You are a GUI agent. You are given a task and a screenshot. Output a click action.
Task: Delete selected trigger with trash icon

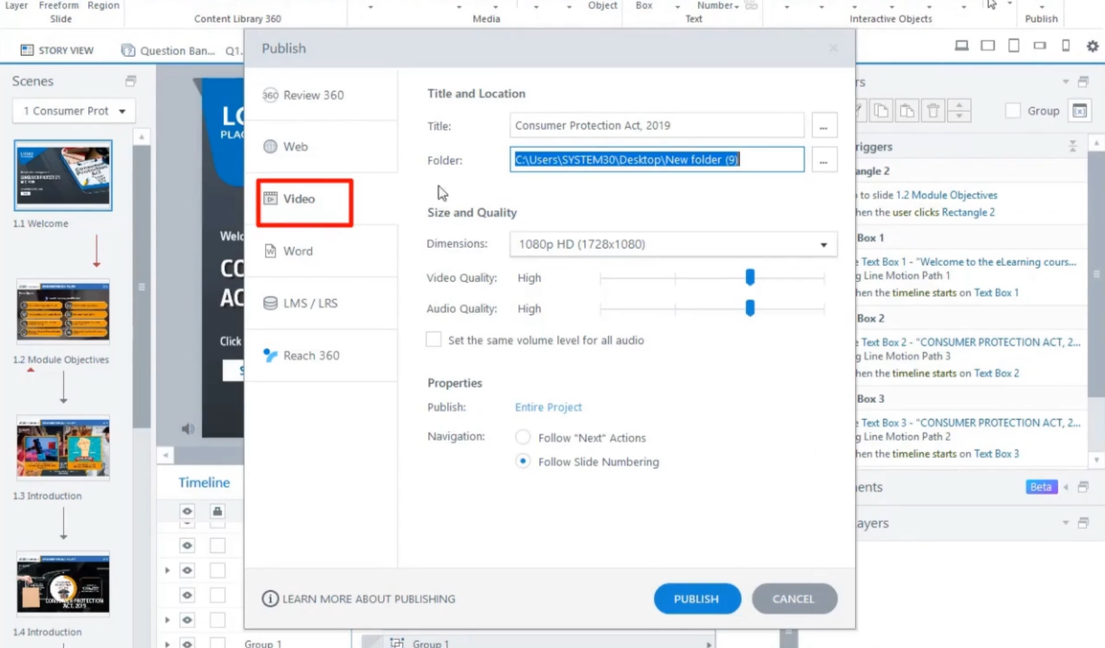934,111
